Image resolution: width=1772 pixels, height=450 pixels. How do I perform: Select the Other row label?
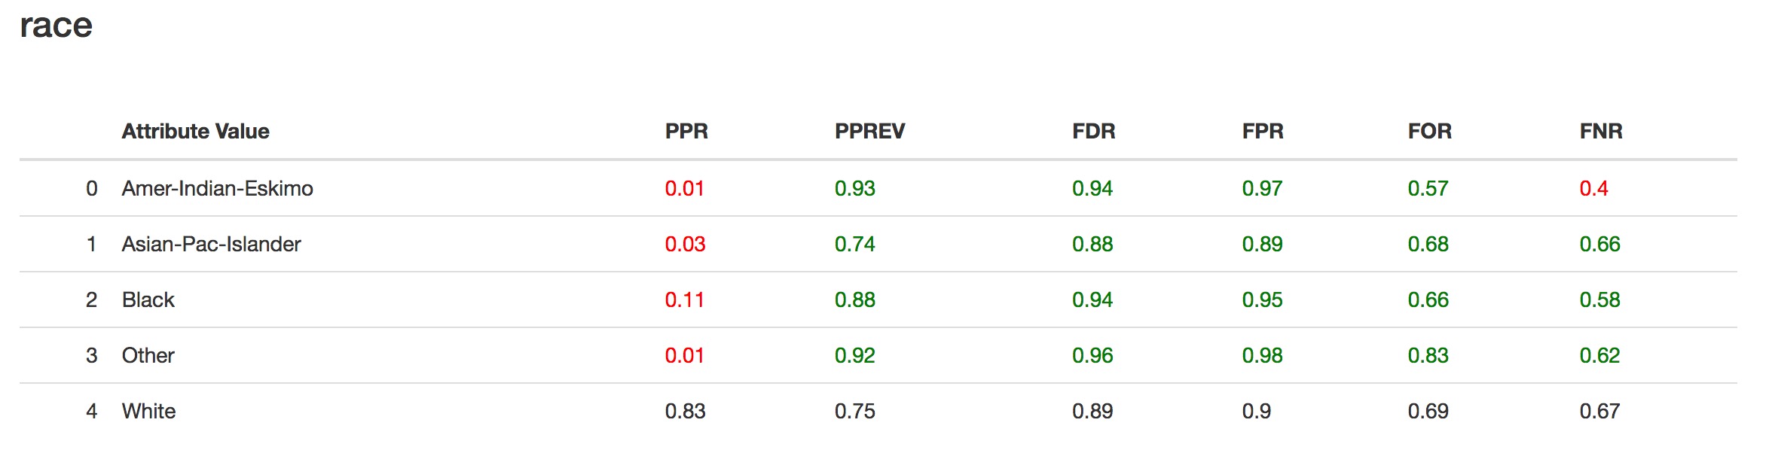148,355
